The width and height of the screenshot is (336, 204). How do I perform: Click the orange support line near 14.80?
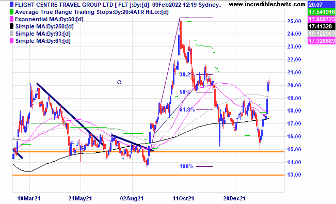(149, 152)
